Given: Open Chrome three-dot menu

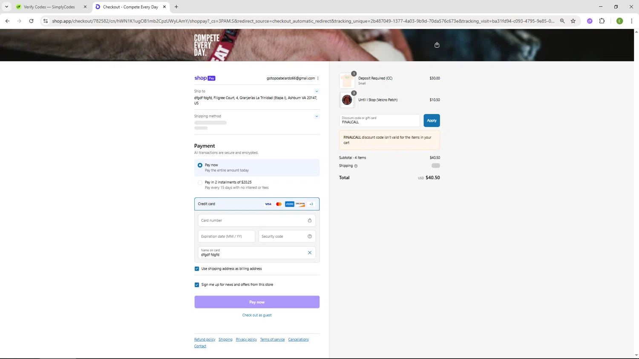Looking at the screenshot, I should tap(631, 21).
